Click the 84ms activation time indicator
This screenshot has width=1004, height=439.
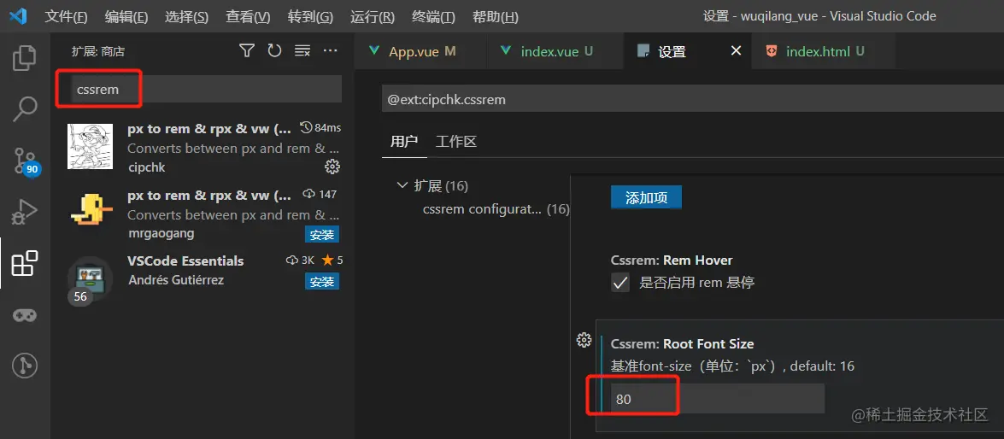point(320,128)
